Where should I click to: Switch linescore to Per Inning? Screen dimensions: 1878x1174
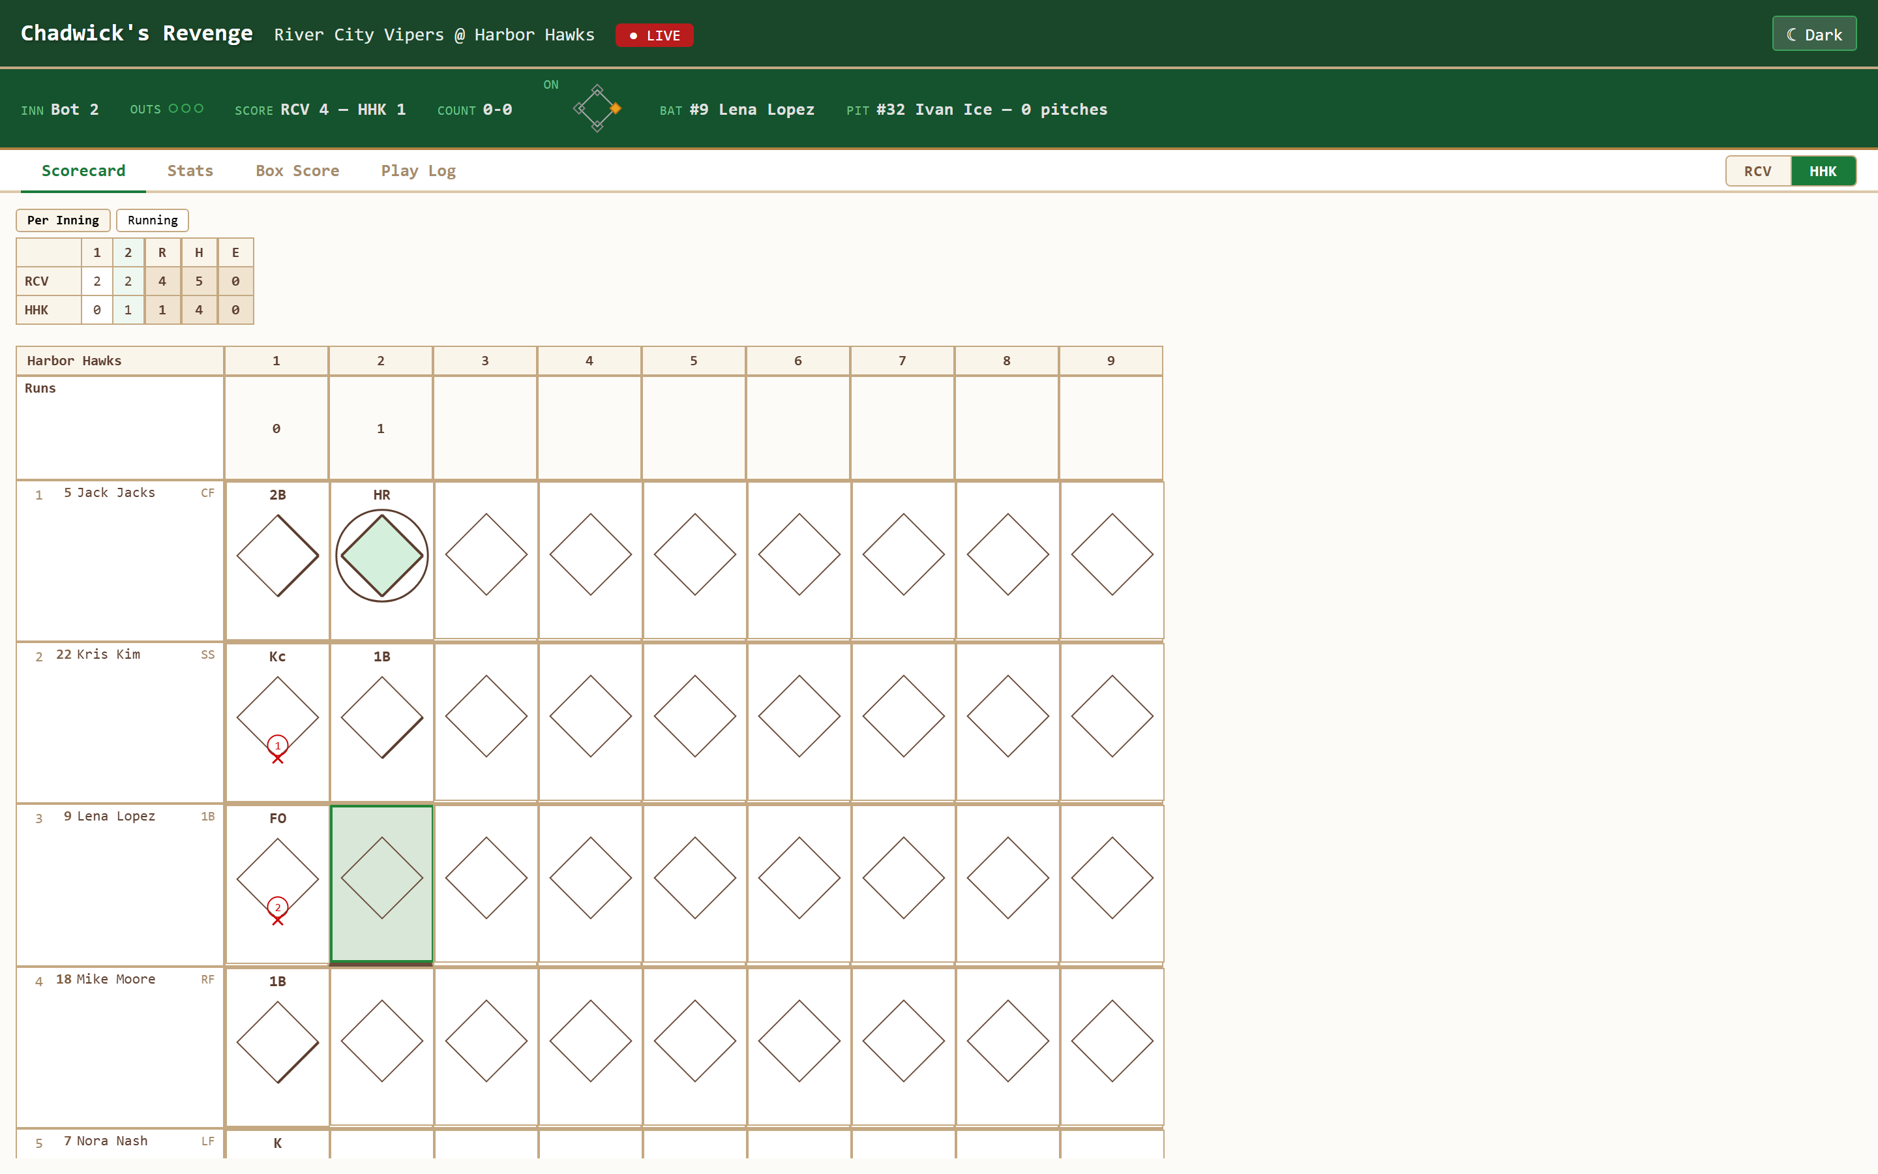(63, 220)
